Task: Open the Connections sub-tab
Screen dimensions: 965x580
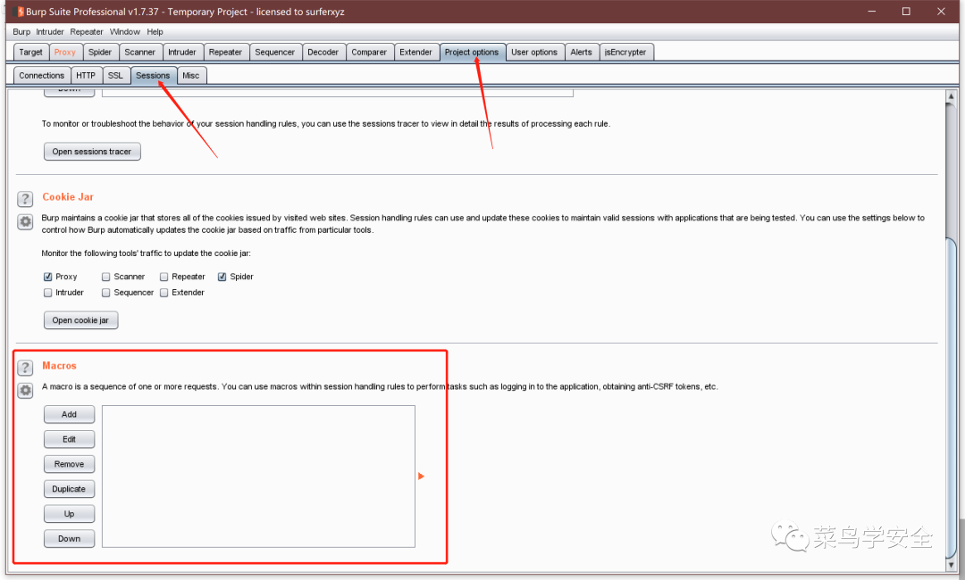Action: pyautogui.click(x=41, y=76)
